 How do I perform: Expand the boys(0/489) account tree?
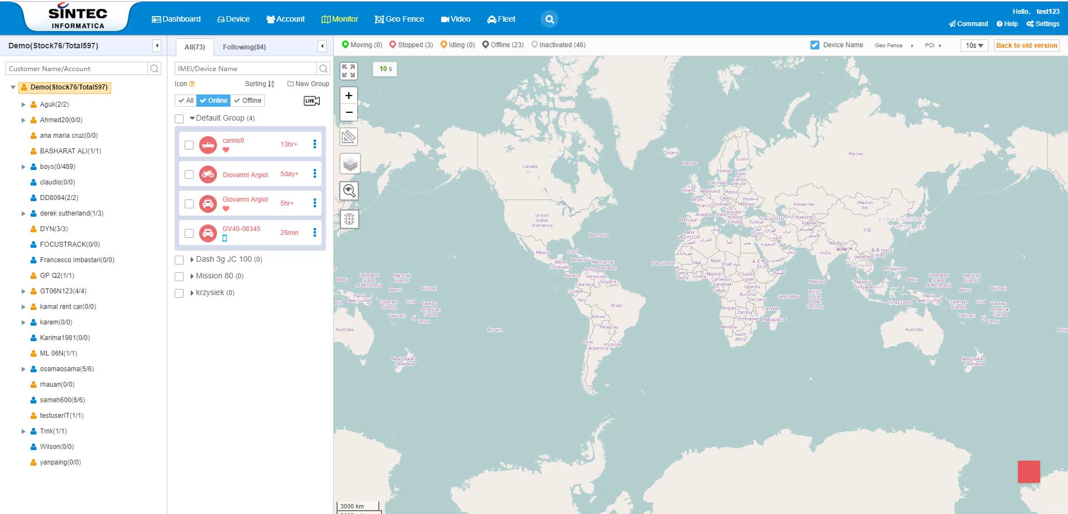[23, 167]
